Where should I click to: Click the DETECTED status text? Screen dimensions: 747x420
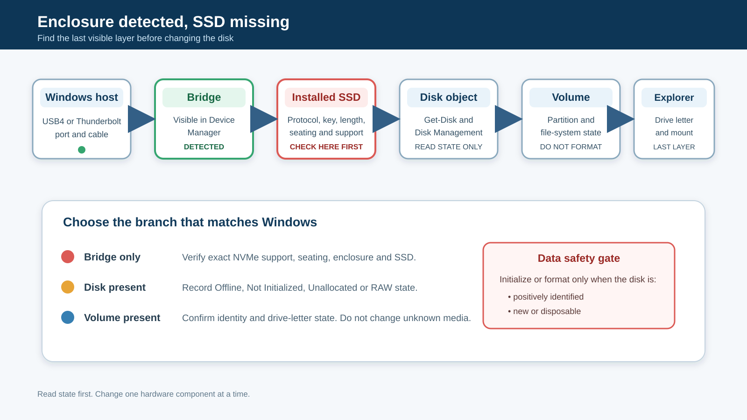[x=204, y=147]
